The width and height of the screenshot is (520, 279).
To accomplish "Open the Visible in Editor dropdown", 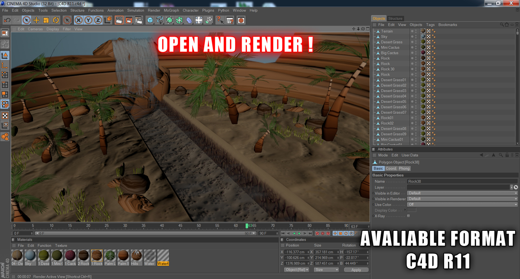I will point(462,193).
